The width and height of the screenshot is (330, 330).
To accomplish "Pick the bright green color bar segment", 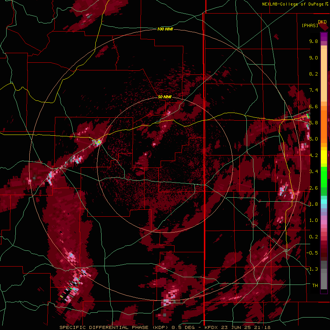I will 324,177.
